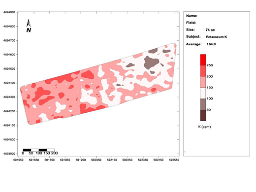The width and height of the screenshot is (256, 192).
Task: Click the 591550 x-axis label
Action: tap(18, 160)
